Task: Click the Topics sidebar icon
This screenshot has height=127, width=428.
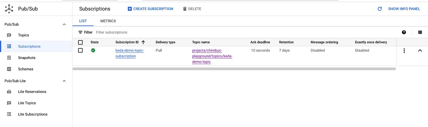Action: tap(9, 35)
